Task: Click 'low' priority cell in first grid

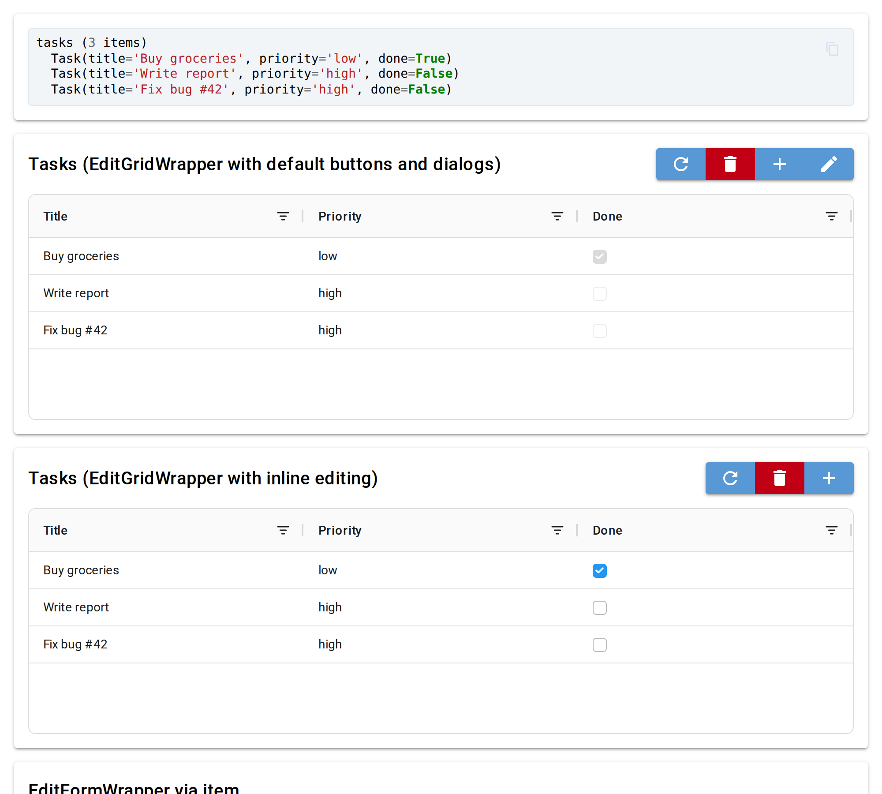Action: pyautogui.click(x=441, y=256)
